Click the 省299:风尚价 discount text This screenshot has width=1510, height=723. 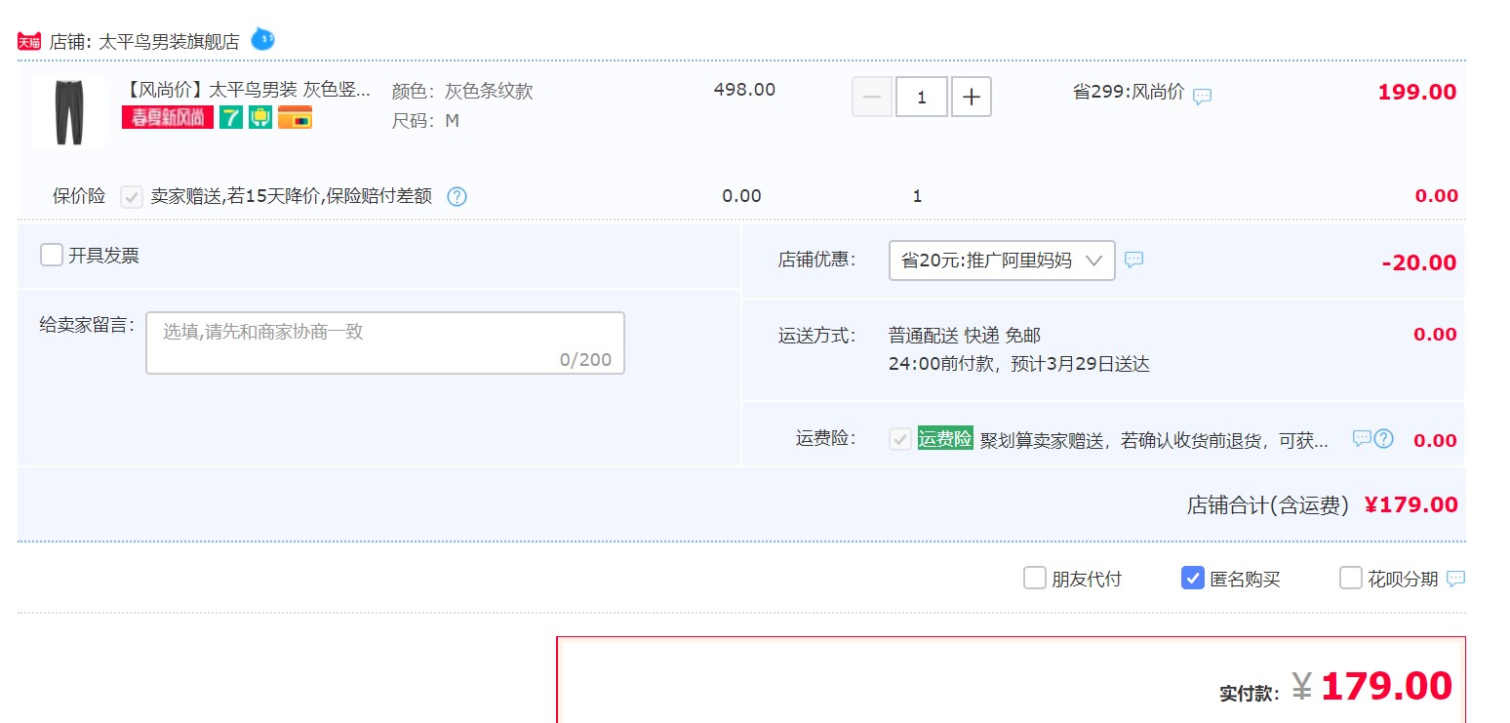click(1129, 93)
